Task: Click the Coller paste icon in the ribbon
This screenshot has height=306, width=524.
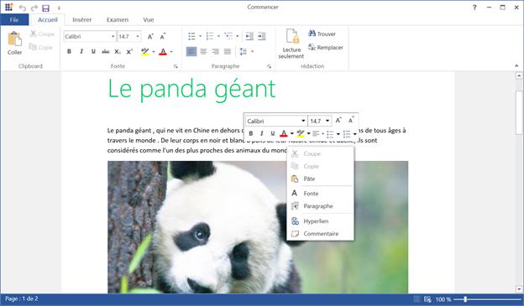Action: [15, 39]
